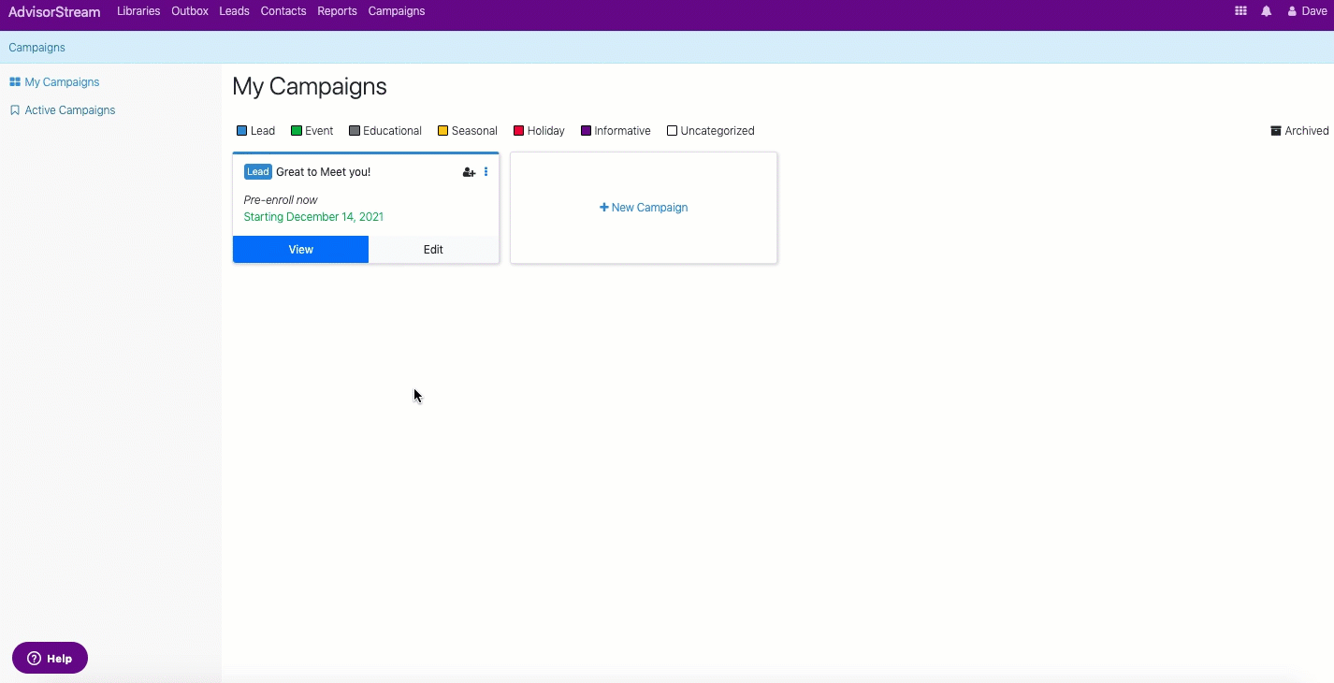Screen dimensions: 1334x683
Task: Toggle the Holiday category filter
Action: (x=539, y=131)
